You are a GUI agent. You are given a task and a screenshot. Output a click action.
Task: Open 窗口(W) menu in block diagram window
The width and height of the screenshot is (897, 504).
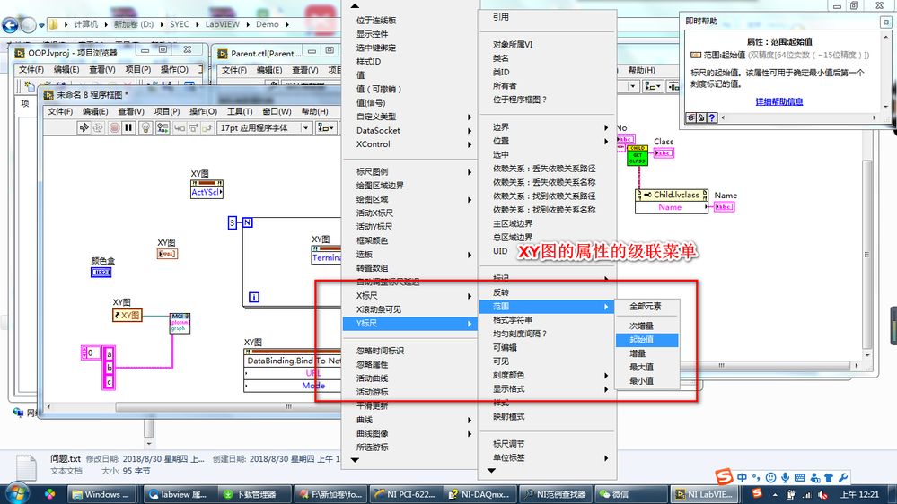pyautogui.click(x=277, y=111)
